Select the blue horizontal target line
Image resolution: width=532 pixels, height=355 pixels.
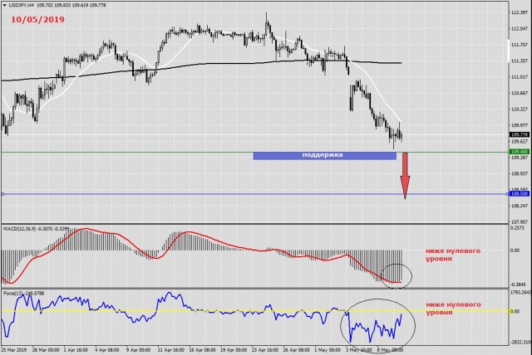coord(208,194)
